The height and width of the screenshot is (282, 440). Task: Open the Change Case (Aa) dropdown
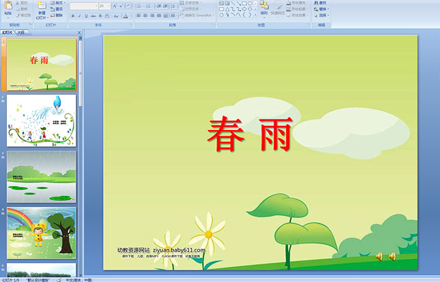click(116, 16)
